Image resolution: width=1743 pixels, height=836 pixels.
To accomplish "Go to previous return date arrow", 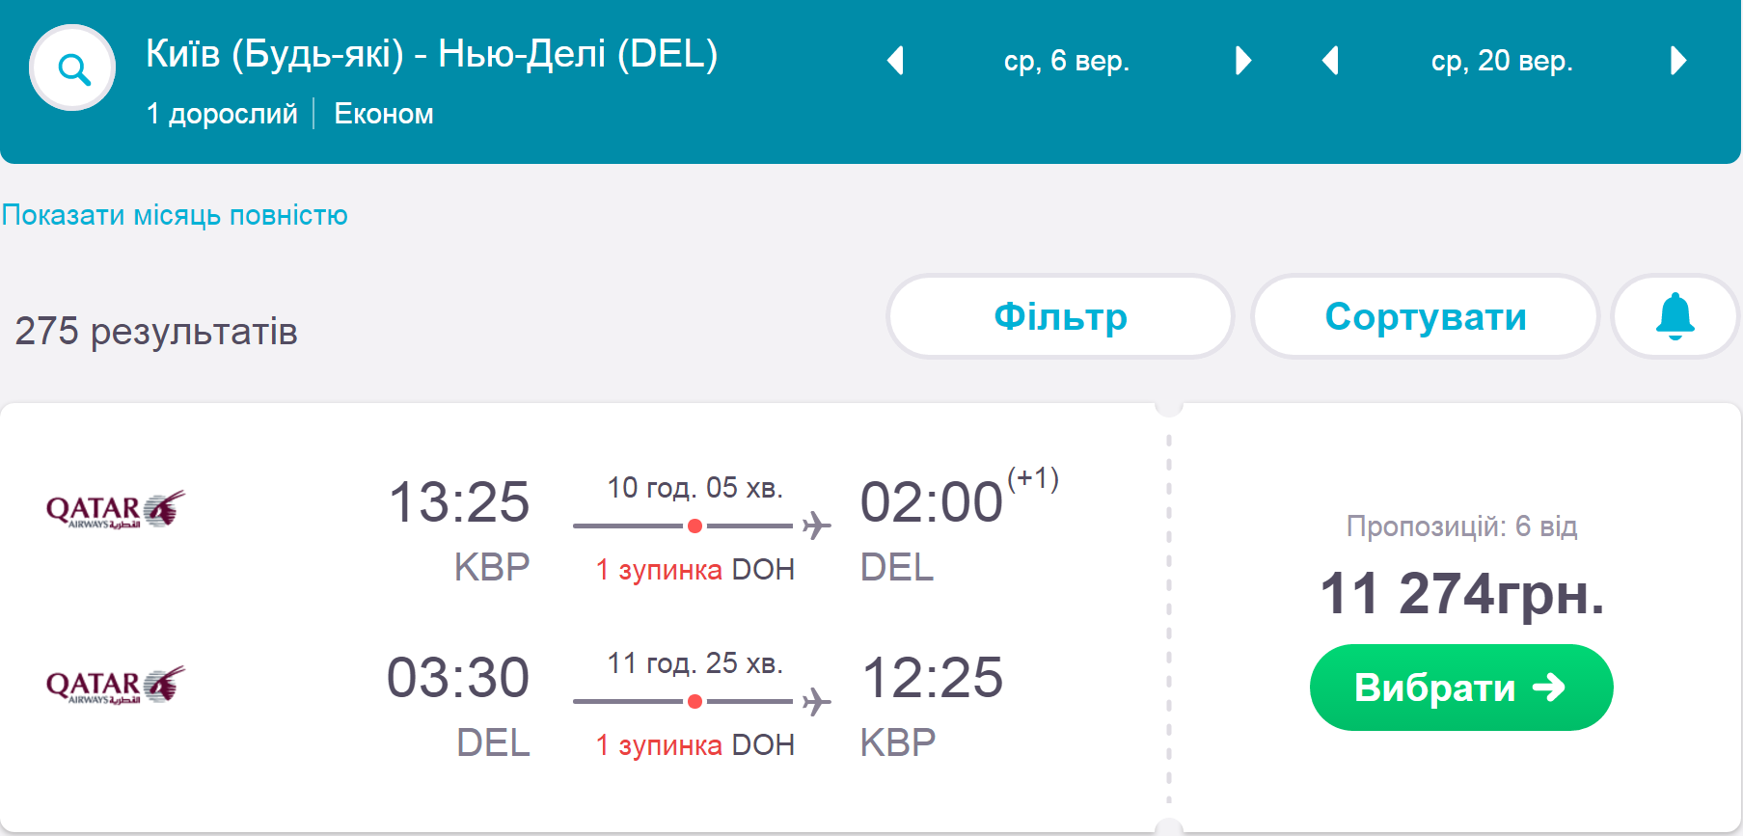I will pos(1330,61).
